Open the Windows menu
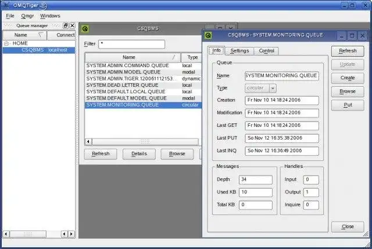Screen dimensions: 372x249 [x=50, y=16]
